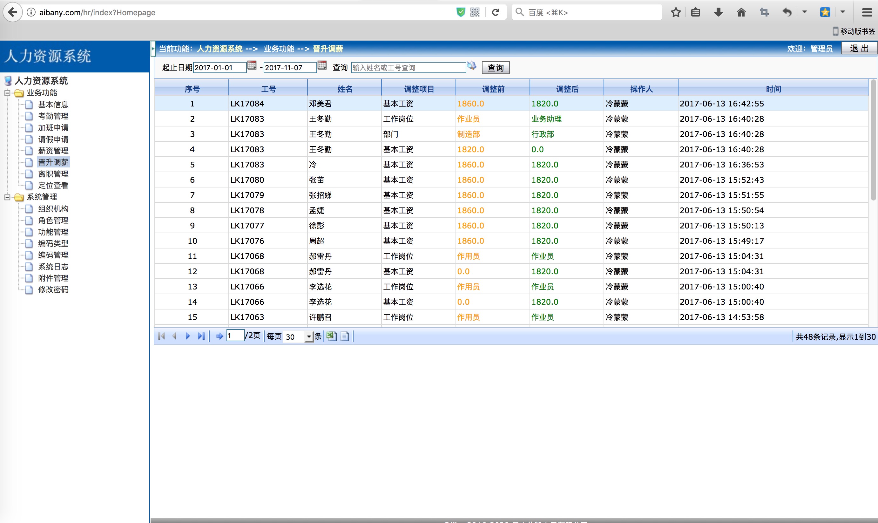Image resolution: width=878 pixels, height=523 pixels.
Task: Collapse the 系统管理 folder
Action: point(7,197)
